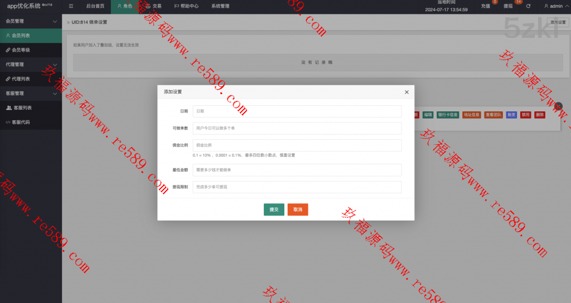Click the user icon beside admin
This screenshot has height=303, width=571.
tap(546, 6)
